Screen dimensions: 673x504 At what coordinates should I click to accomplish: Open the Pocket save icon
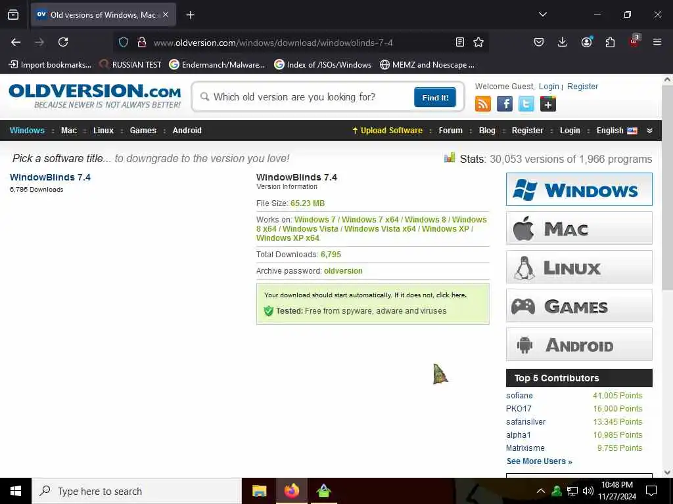coord(539,42)
